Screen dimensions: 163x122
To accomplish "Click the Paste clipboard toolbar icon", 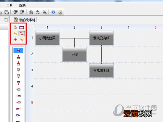I will tap(7, 12).
